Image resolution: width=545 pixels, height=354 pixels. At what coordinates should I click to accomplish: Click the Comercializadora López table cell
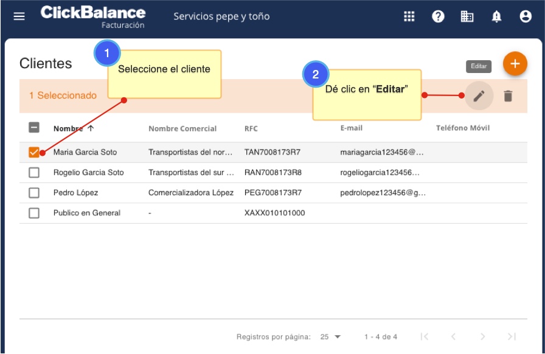[191, 193]
